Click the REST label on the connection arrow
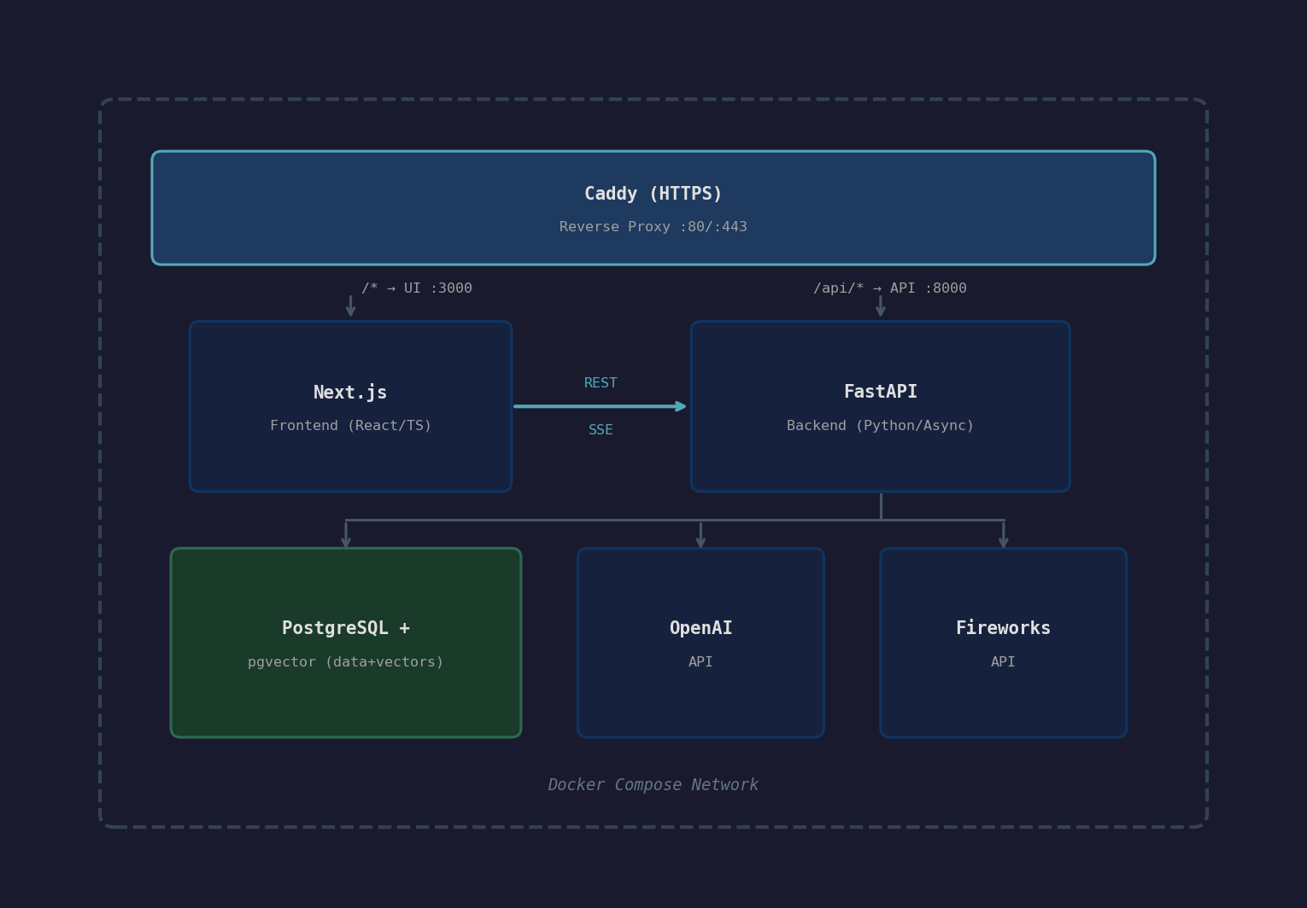 [x=601, y=382]
